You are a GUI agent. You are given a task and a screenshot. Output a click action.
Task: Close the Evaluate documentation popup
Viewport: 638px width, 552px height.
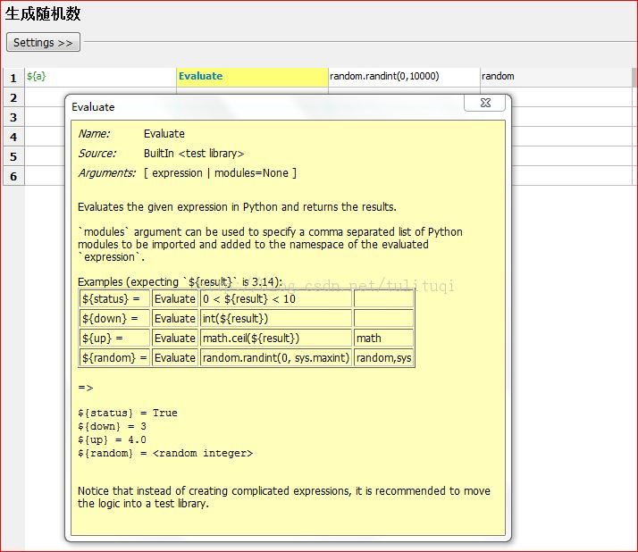[485, 104]
